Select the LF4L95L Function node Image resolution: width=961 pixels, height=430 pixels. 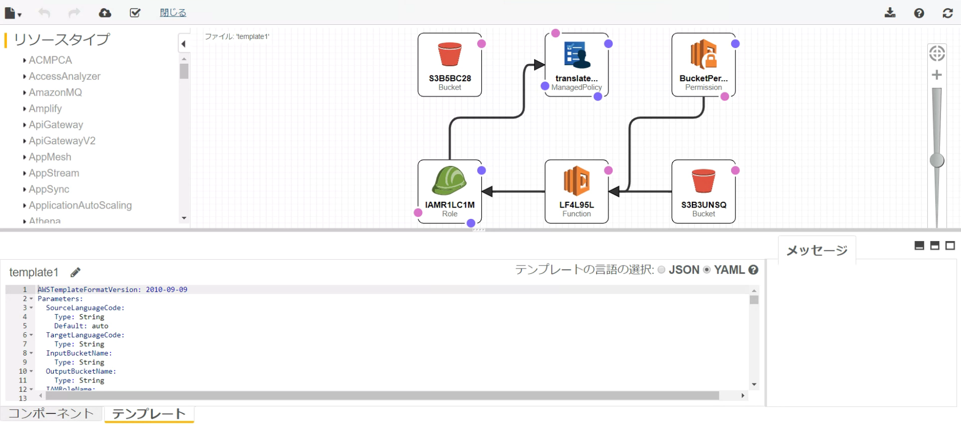[x=576, y=191]
